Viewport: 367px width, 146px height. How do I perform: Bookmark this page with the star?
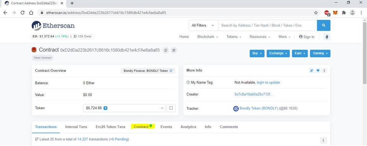[x=316, y=13]
